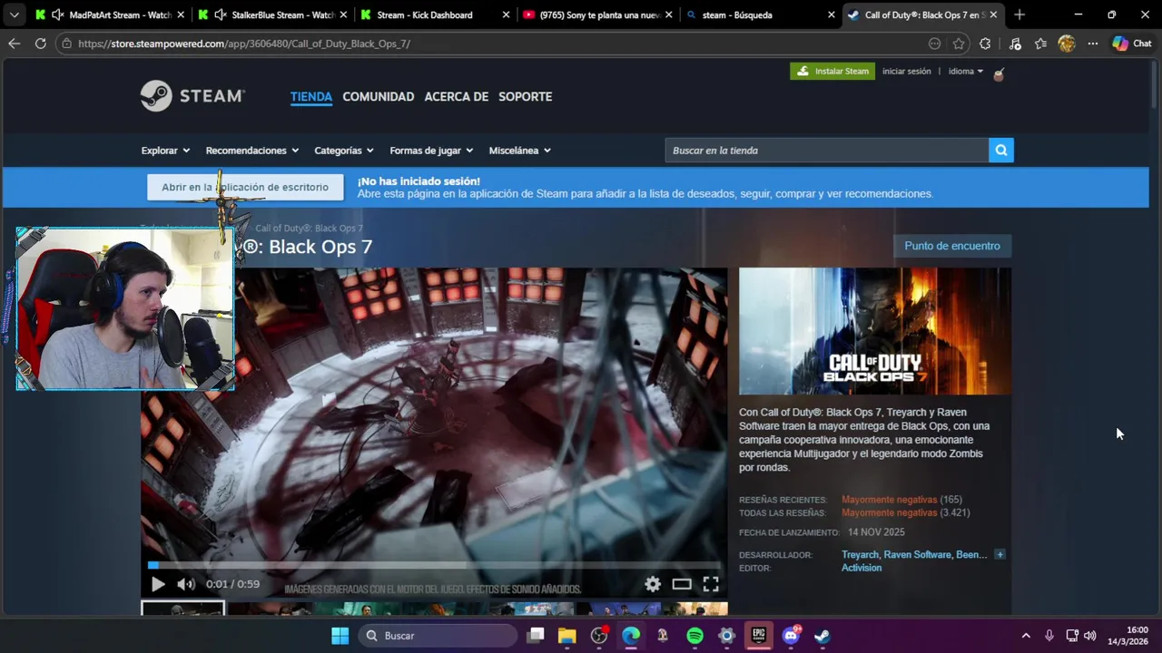Expand the Explorar dropdown
The image size is (1162, 653).
pos(165,151)
